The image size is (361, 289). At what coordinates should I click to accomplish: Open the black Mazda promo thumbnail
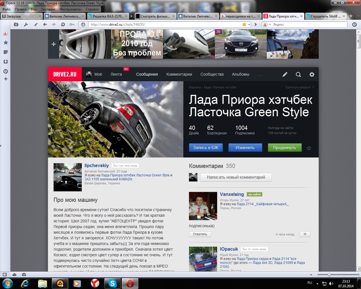241,44
